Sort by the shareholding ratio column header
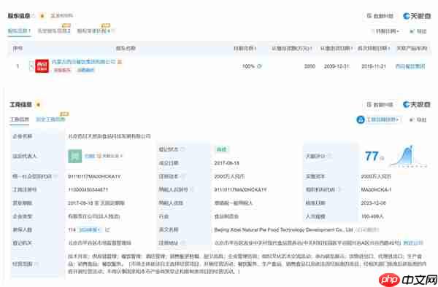The width and height of the screenshot is (438, 287). (x=245, y=49)
